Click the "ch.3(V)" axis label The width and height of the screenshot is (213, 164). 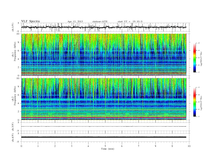pyautogui.click(x=13, y=127)
